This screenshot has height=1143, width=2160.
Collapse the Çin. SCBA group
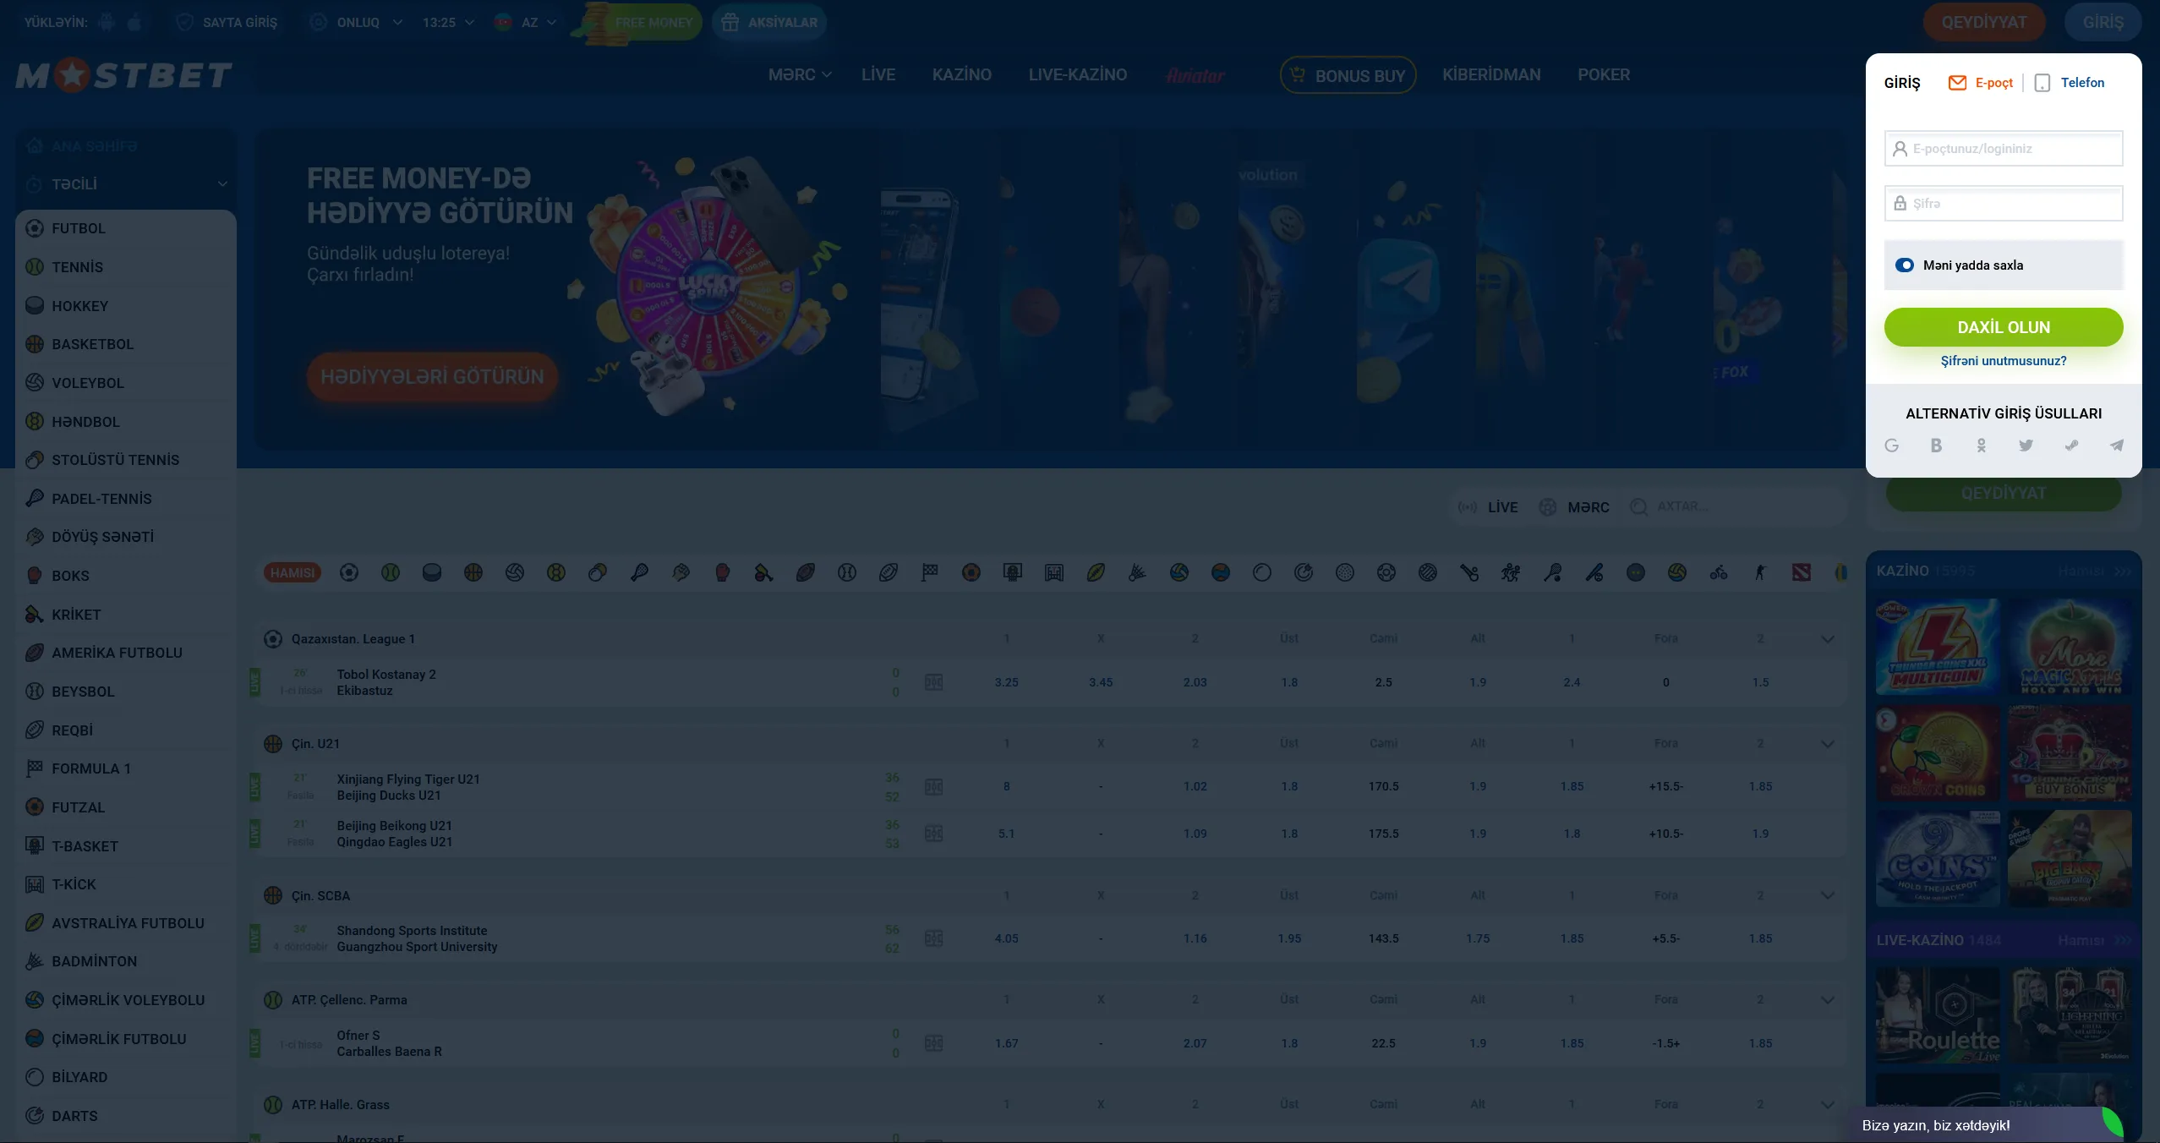[1828, 895]
